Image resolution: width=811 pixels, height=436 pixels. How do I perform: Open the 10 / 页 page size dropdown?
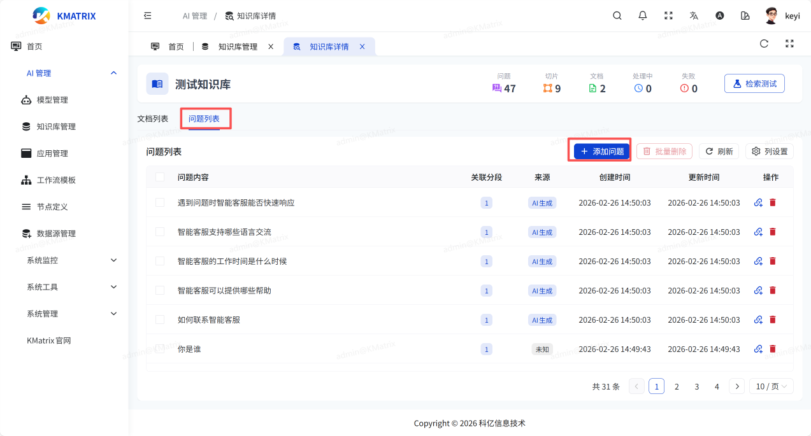pyautogui.click(x=771, y=386)
